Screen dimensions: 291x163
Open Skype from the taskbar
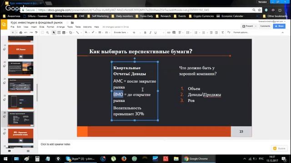80,159
